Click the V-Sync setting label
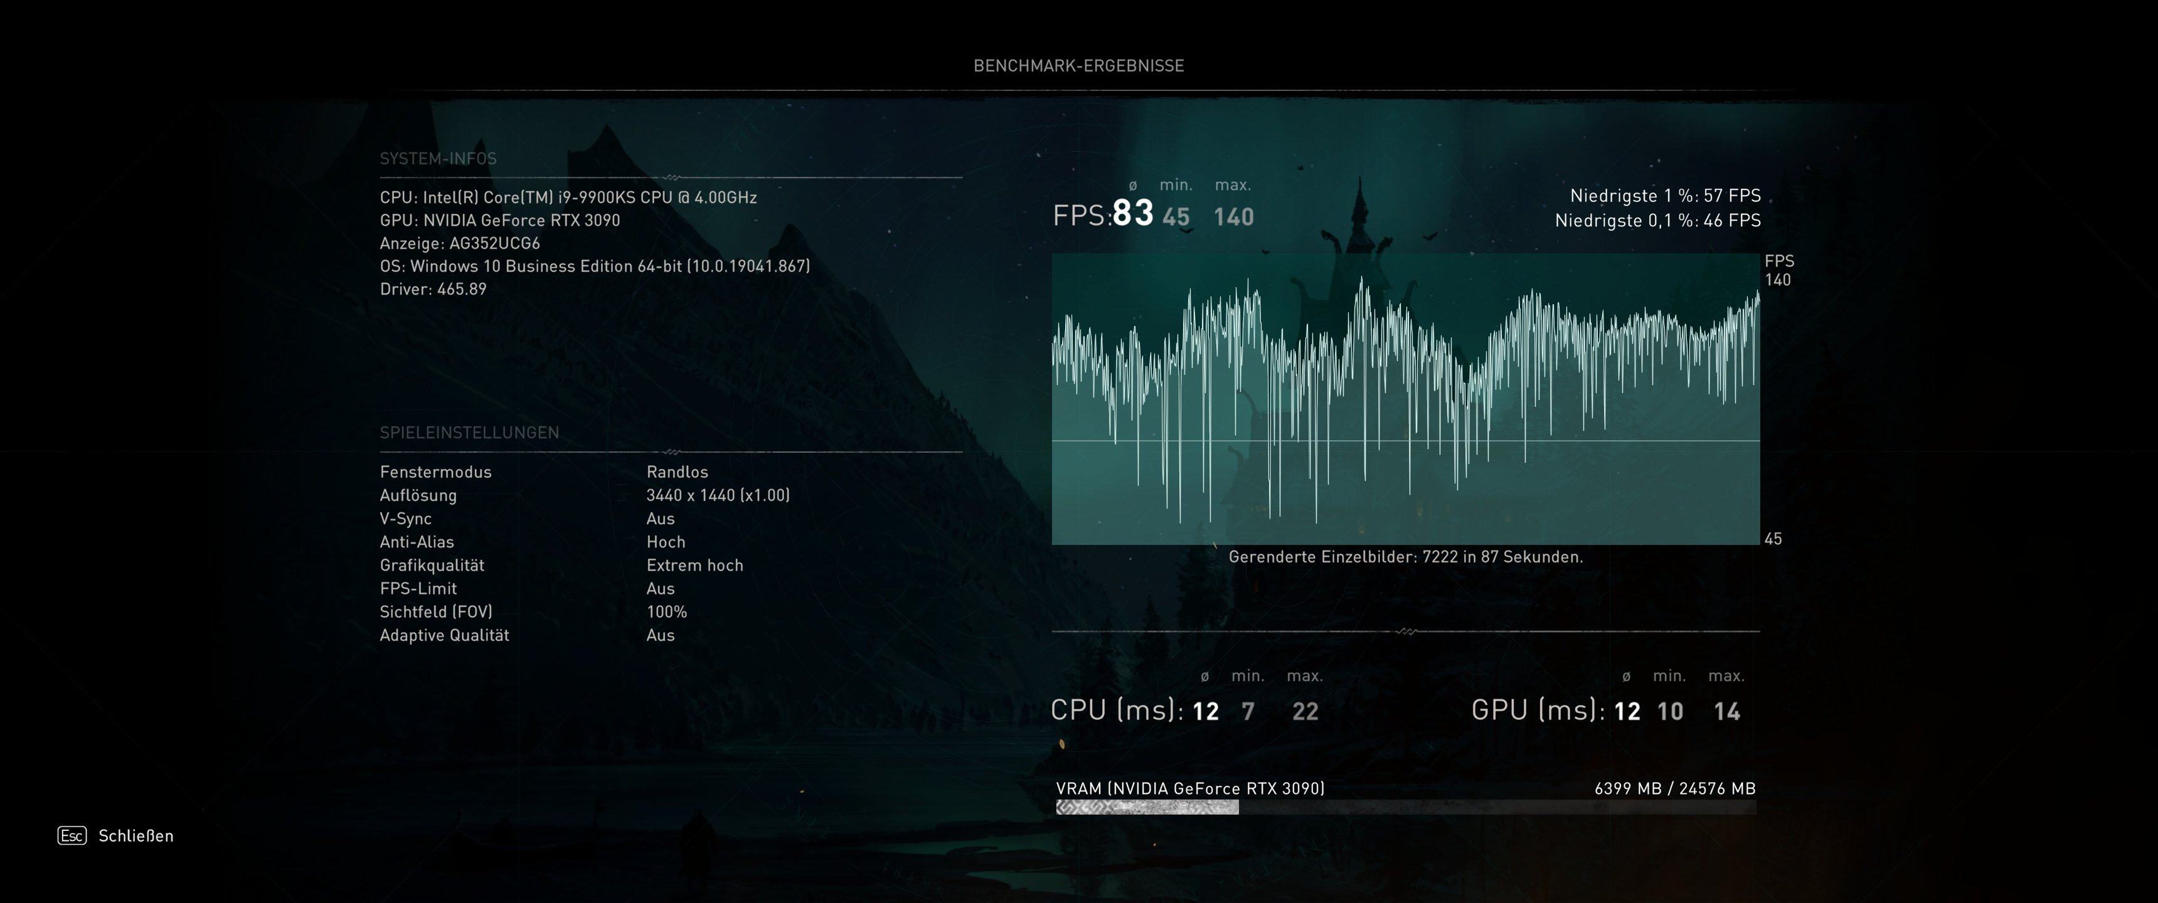The width and height of the screenshot is (2158, 903). tap(405, 519)
